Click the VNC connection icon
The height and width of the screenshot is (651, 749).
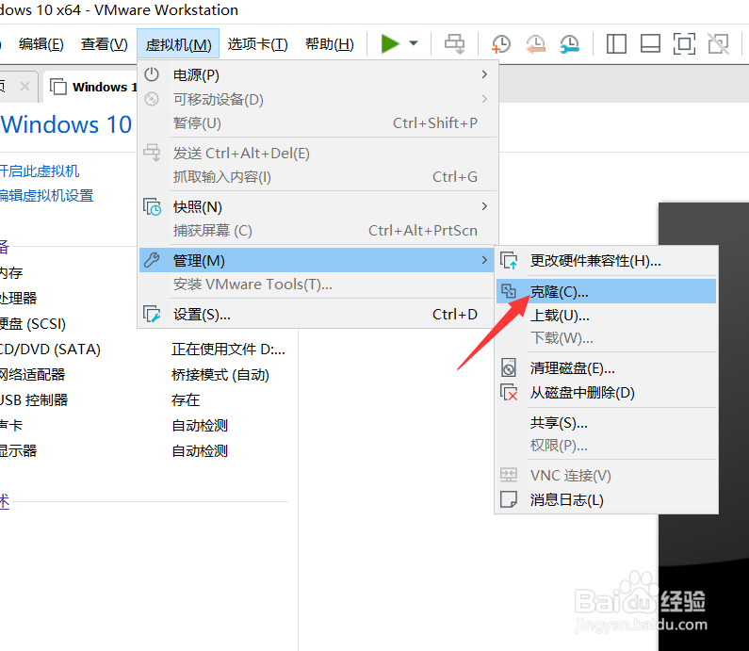click(509, 475)
